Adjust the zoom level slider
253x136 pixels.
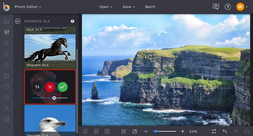[164, 131]
